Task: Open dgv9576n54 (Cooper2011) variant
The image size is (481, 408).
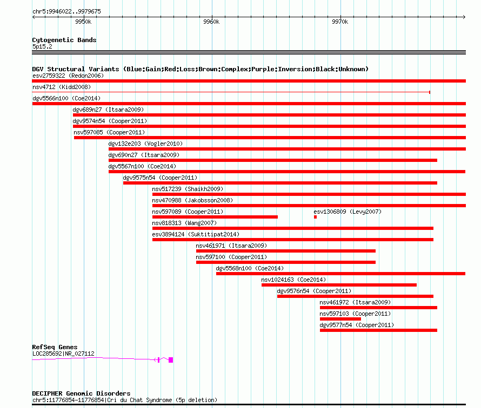Action: [355, 296]
